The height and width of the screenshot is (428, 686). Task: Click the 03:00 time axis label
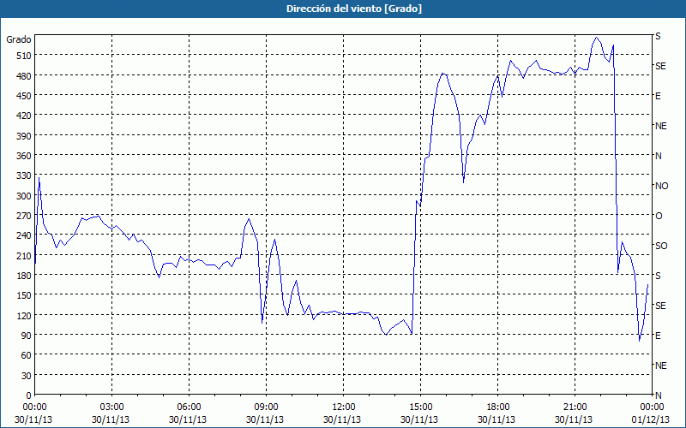point(111,407)
